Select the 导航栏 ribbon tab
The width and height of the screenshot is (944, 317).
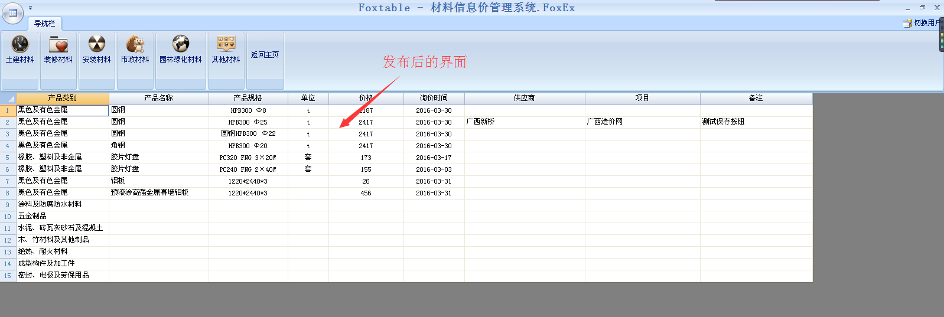pos(45,24)
